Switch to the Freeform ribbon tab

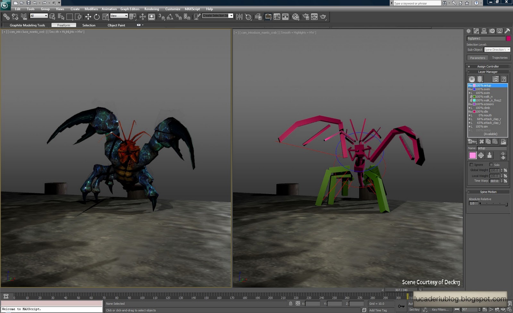click(63, 25)
